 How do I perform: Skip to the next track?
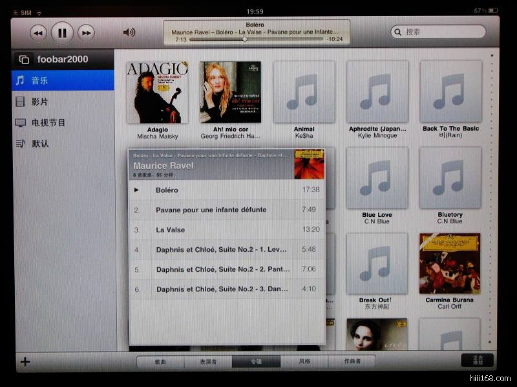point(85,32)
